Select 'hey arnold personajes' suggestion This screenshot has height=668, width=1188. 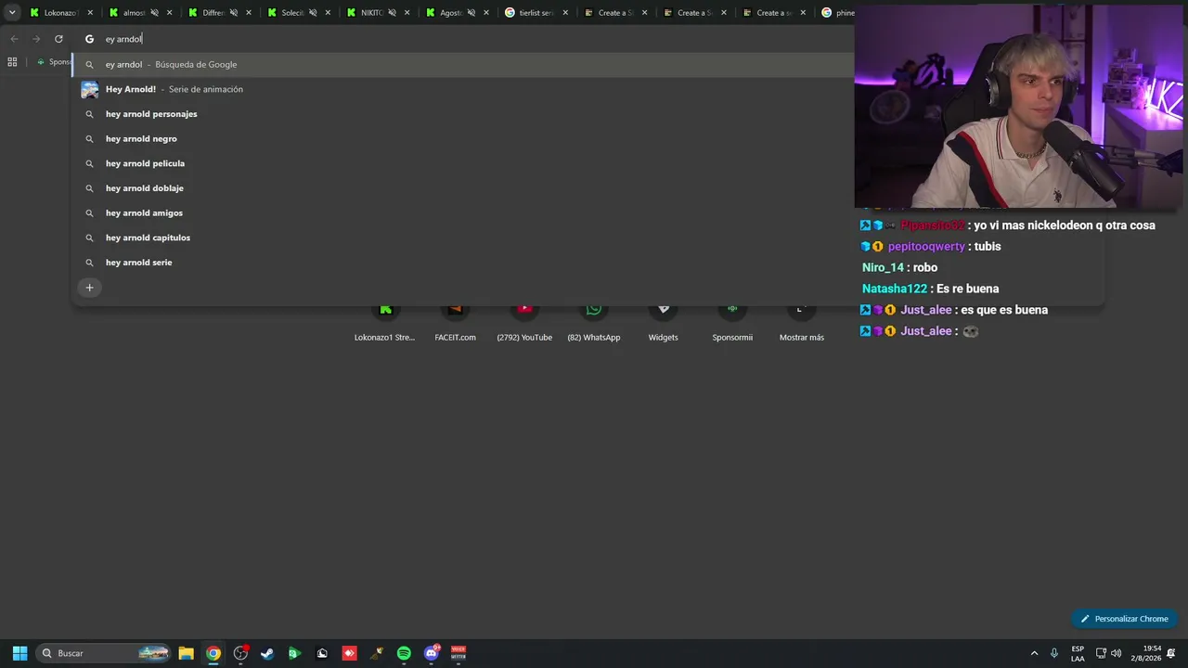pyautogui.click(x=463, y=114)
